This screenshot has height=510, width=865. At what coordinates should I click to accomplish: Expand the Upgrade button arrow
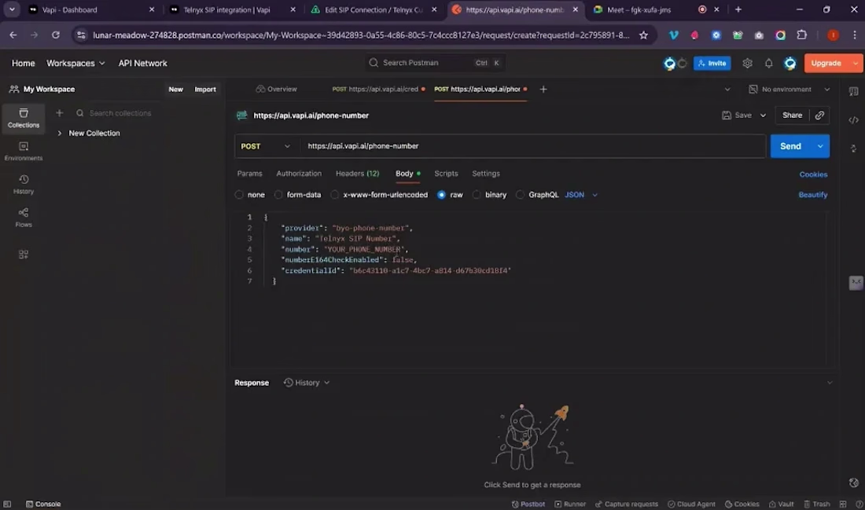pos(855,63)
